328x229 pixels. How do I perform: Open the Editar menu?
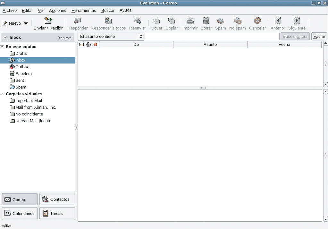(x=27, y=11)
